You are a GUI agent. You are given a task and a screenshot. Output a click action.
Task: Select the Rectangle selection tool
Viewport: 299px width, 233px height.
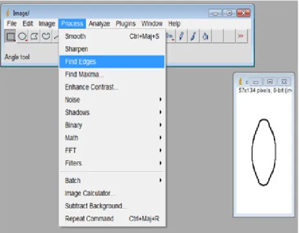pos(10,37)
